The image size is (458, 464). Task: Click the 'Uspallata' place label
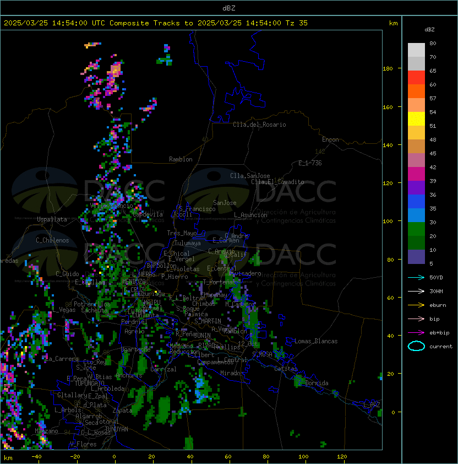pos(52,219)
